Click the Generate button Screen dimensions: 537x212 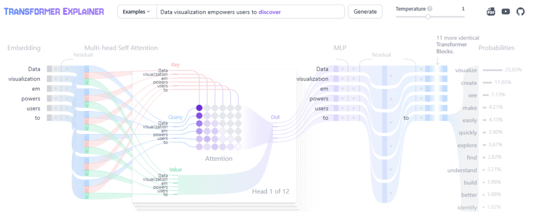(x=365, y=12)
